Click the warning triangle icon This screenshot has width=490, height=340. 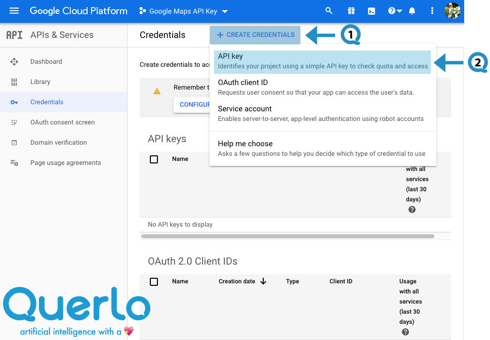(157, 91)
